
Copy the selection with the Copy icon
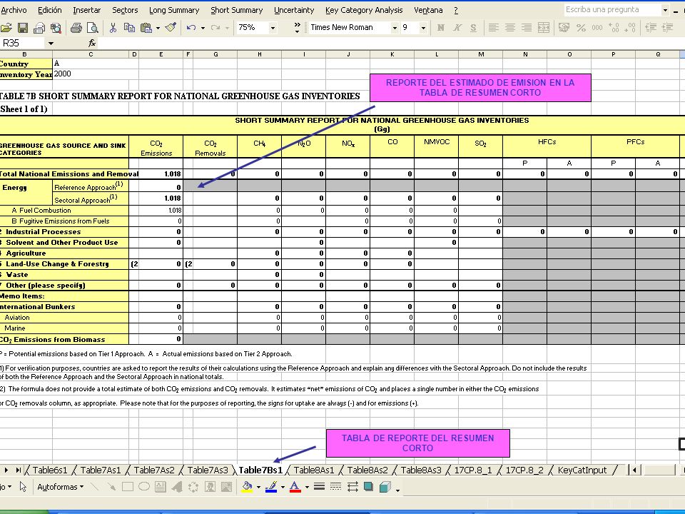click(129, 28)
